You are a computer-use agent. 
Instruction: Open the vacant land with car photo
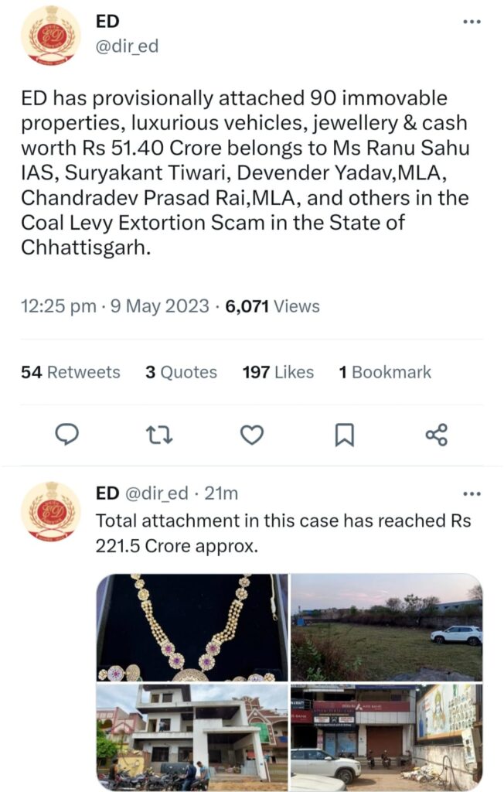coord(387,627)
